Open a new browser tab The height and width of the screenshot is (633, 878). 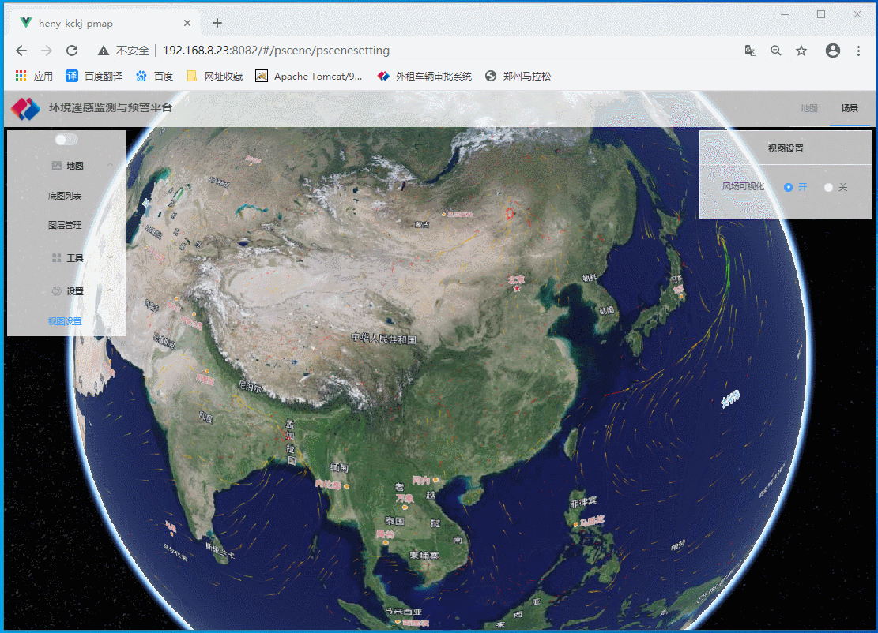(217, 23)
